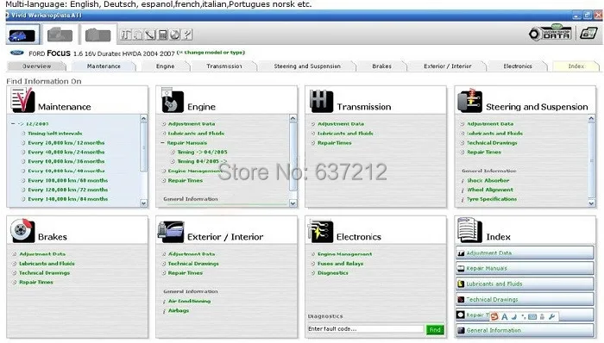Click Index Lubricants and Fluids button
This screenshot has height=343, width=604.
(x=525, y=284)
